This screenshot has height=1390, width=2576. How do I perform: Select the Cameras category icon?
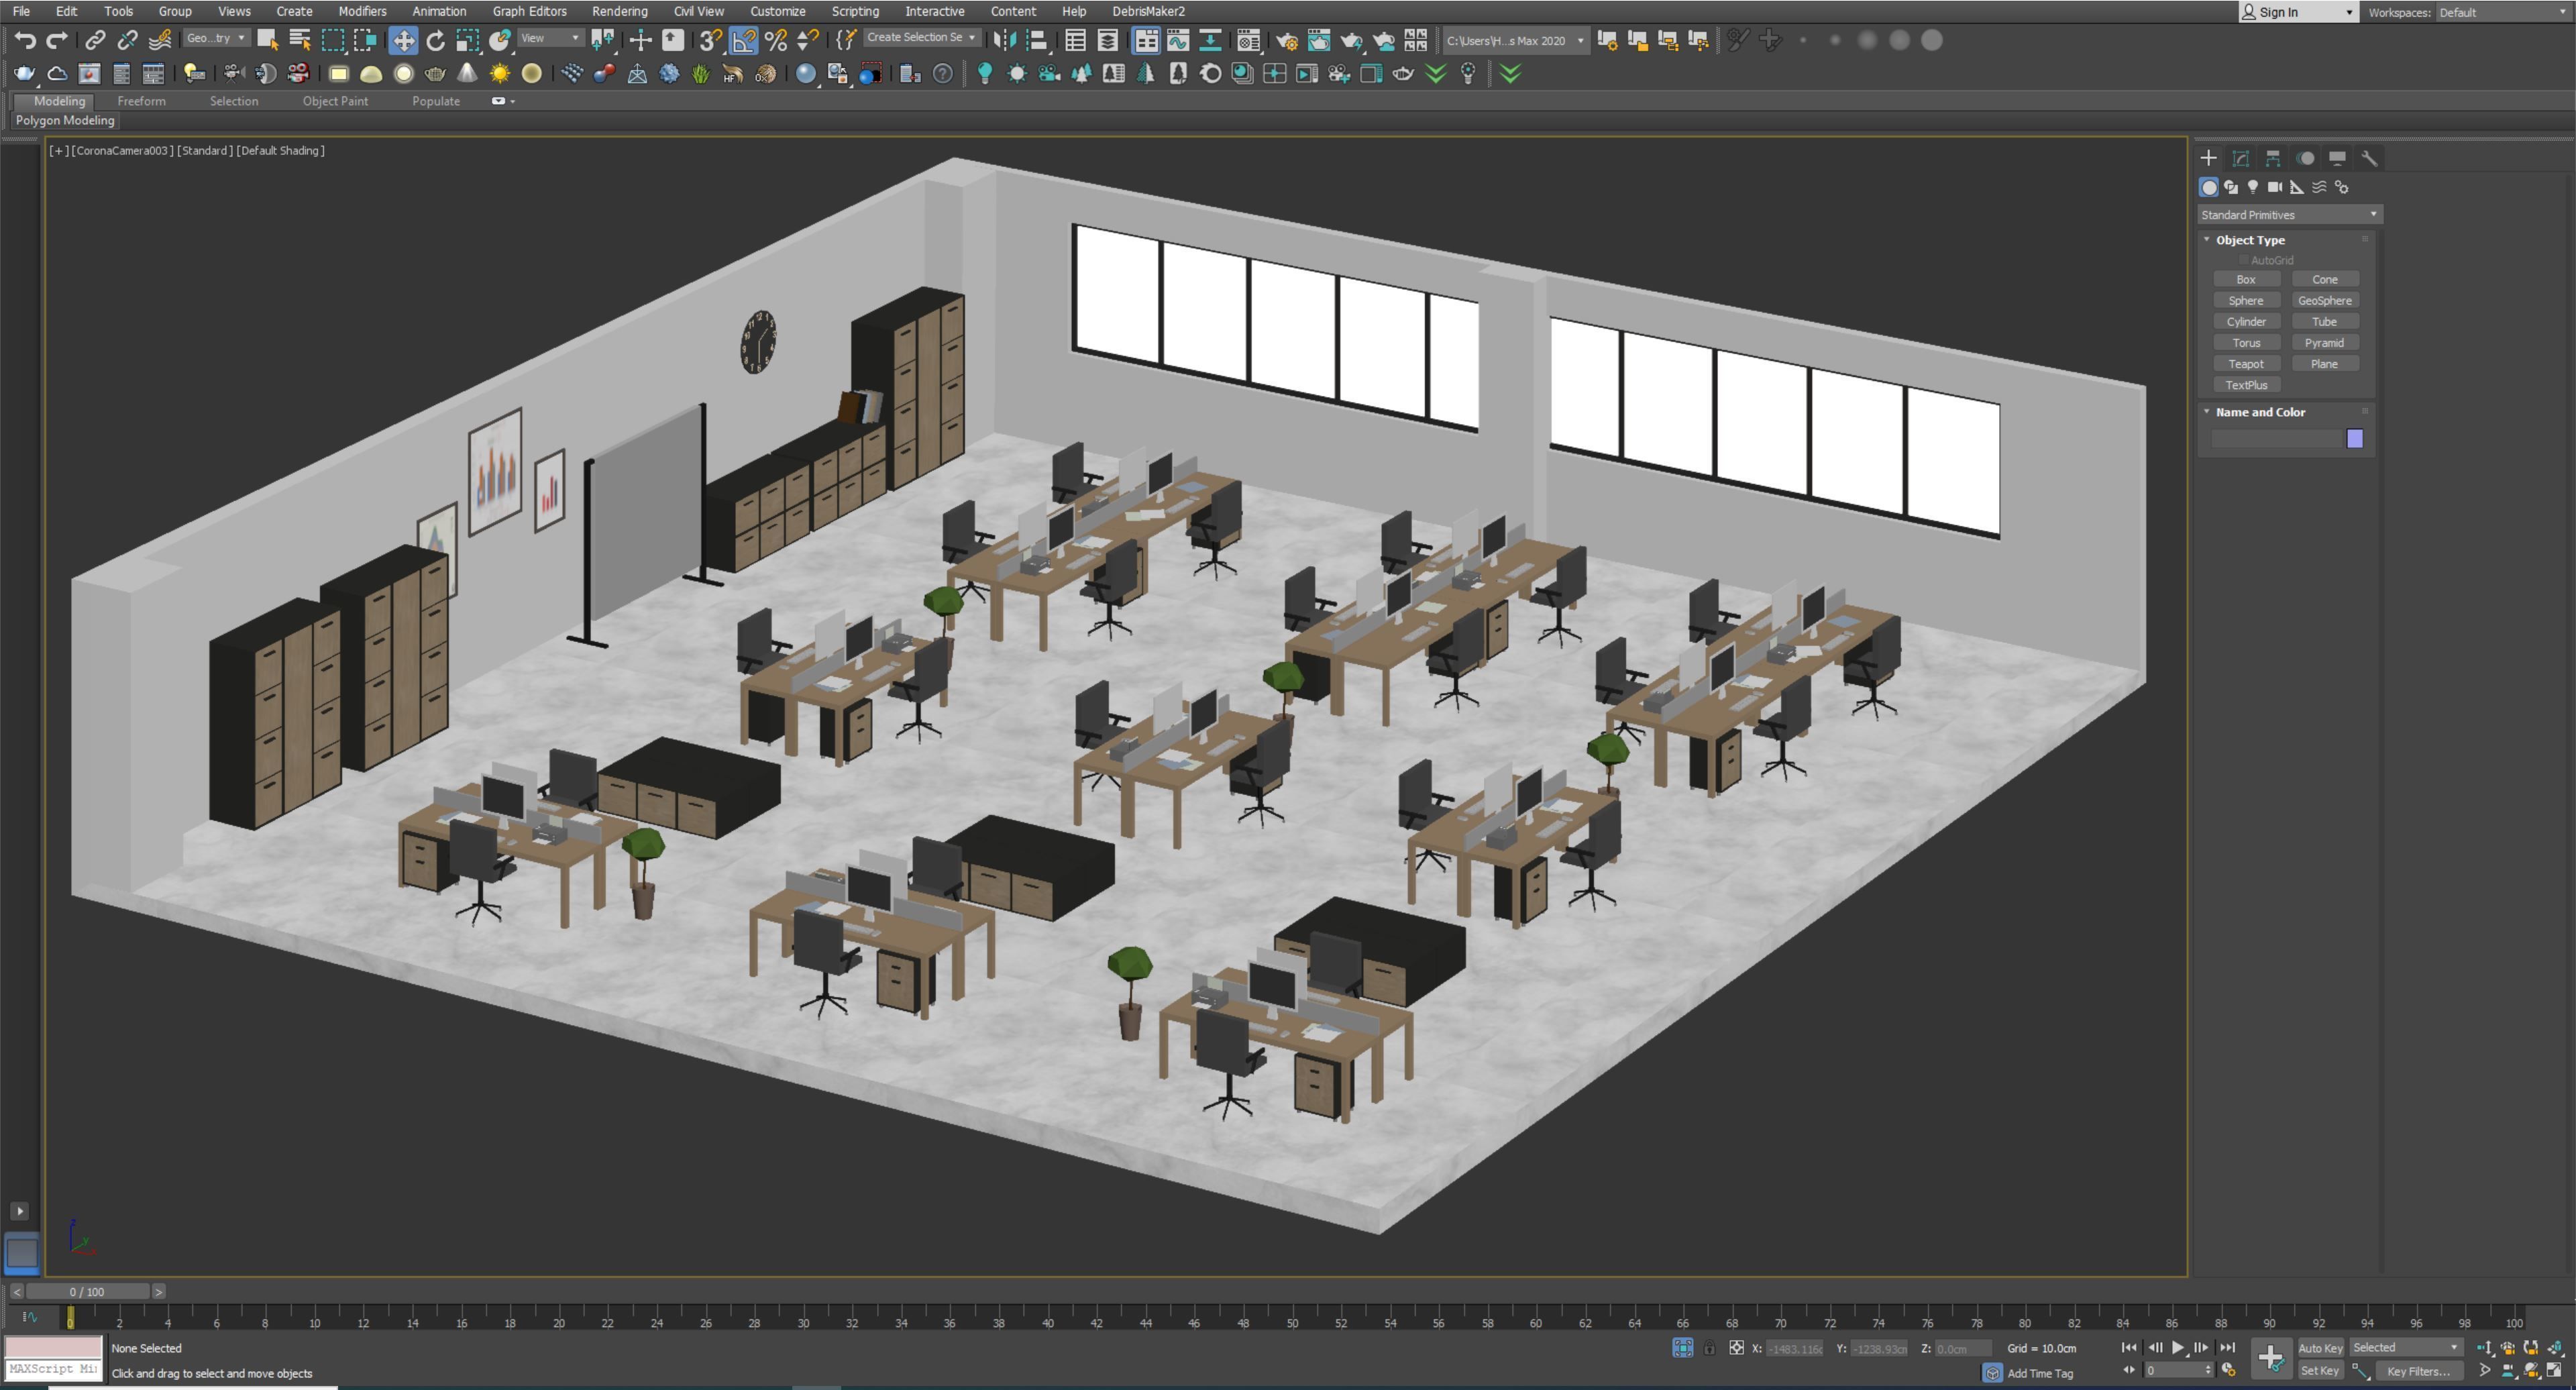click(2275, 187)
